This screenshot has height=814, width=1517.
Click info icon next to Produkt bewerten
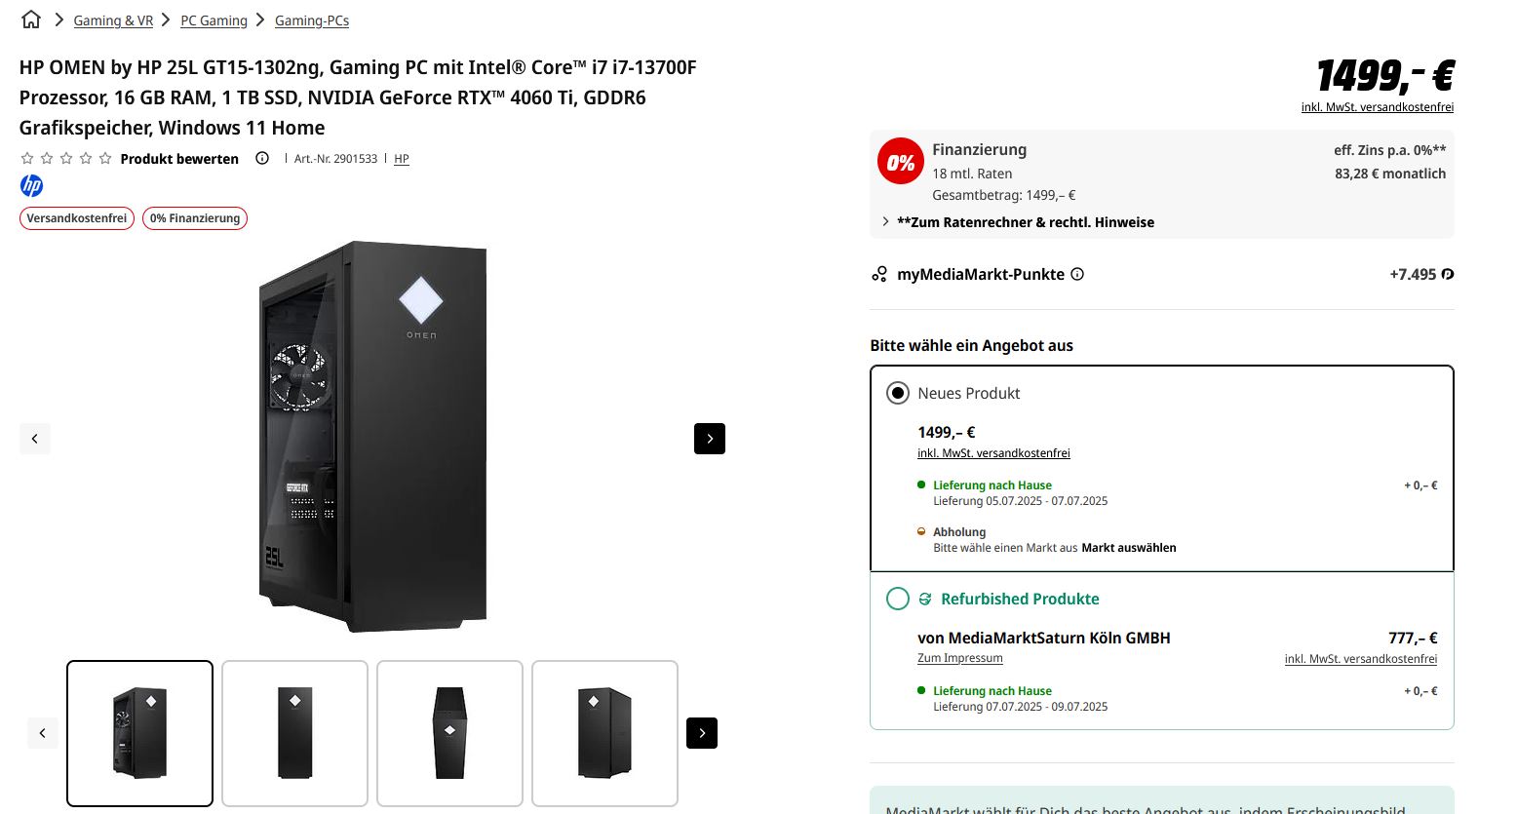point(262,158)
